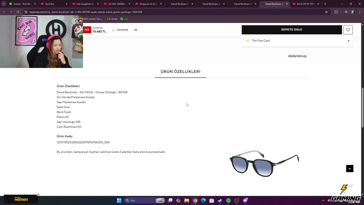The height and width of the screenshot is (205, 364).
Task: Open the Windows Start menu
Action: click(119, 200)
